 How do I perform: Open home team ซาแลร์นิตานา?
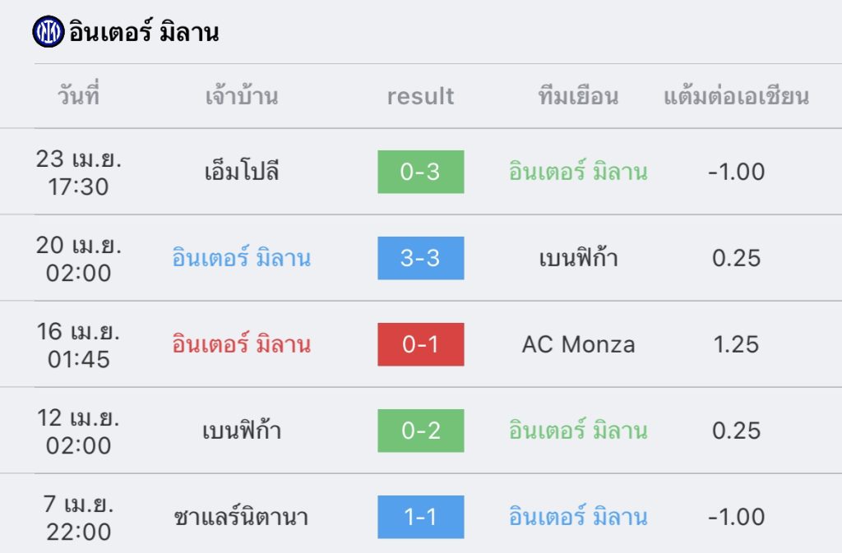pyautogui.click(x=241, y=517)
